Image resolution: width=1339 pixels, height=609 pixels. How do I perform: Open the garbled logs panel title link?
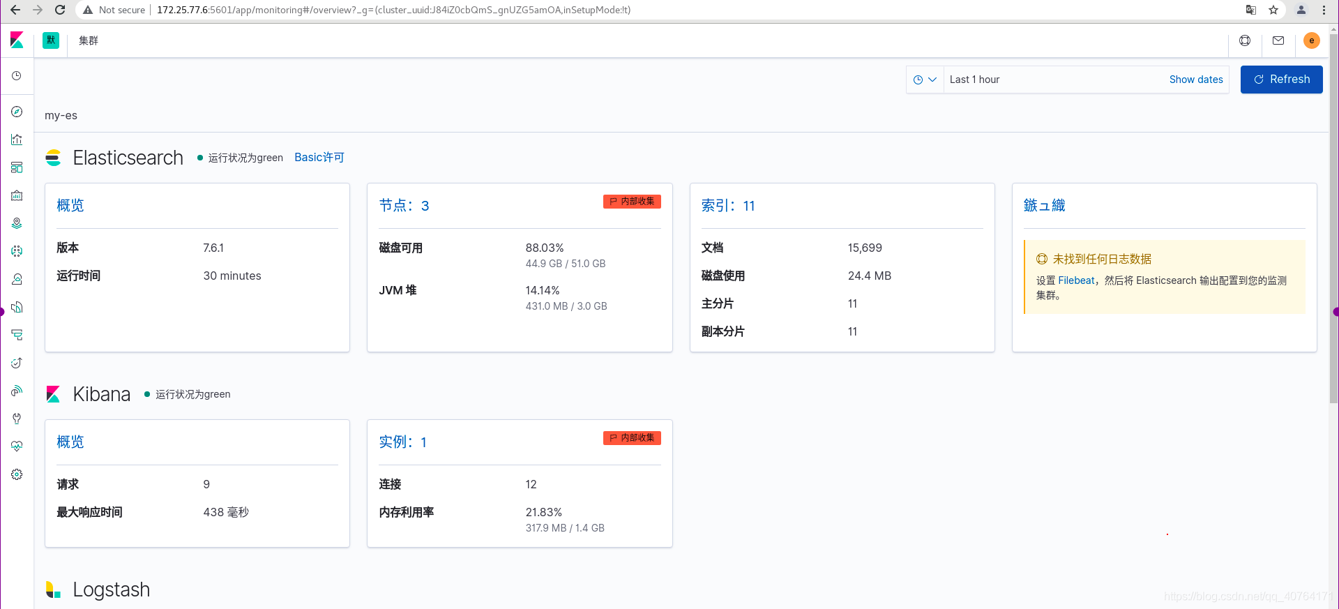1044,205
